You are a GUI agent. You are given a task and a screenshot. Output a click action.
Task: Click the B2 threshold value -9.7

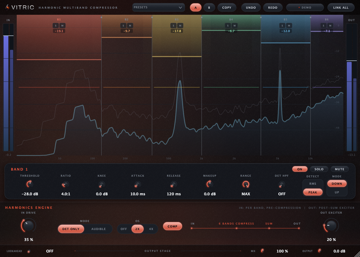127,31
